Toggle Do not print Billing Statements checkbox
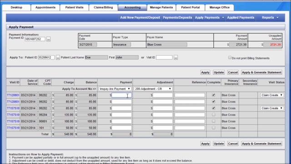The image size is (291, 164). (230, 58)
